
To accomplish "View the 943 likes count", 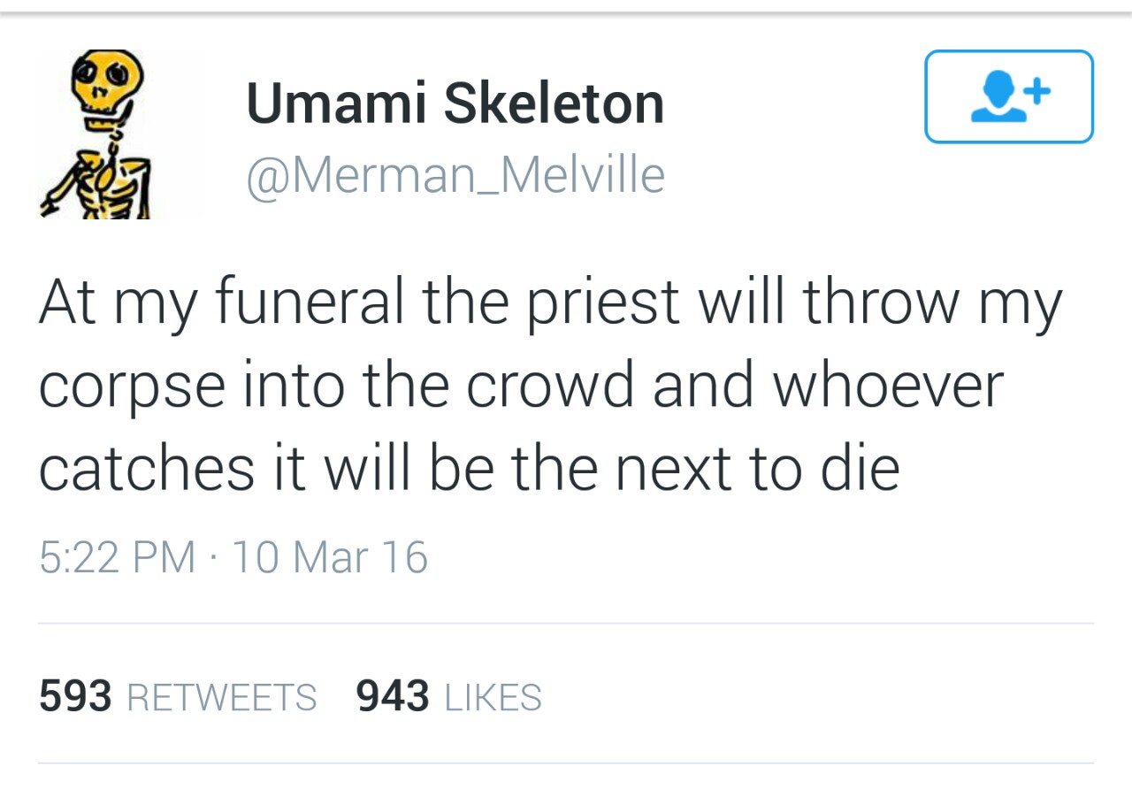I will coord(393,697).
